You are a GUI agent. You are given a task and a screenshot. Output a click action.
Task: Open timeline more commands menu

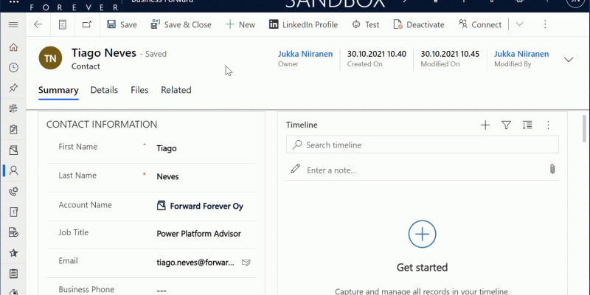(x=548, y=125)
